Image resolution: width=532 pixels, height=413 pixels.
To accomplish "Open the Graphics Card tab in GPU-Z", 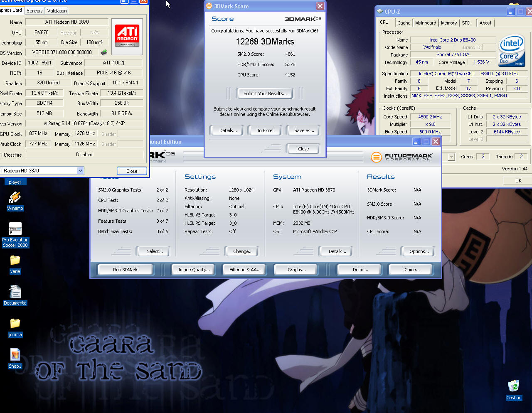I will point(11,10).
